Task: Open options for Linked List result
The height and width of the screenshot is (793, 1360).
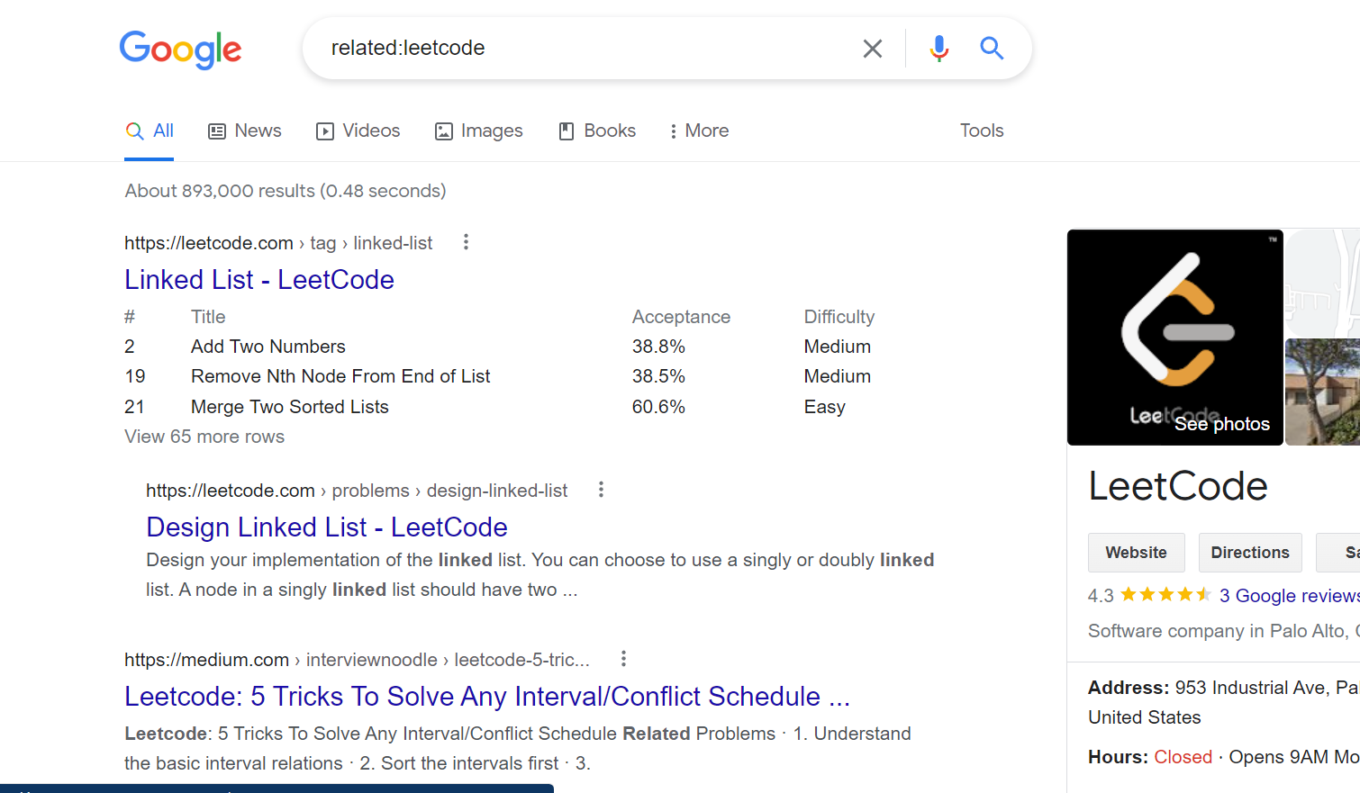Action: (466, 242)
